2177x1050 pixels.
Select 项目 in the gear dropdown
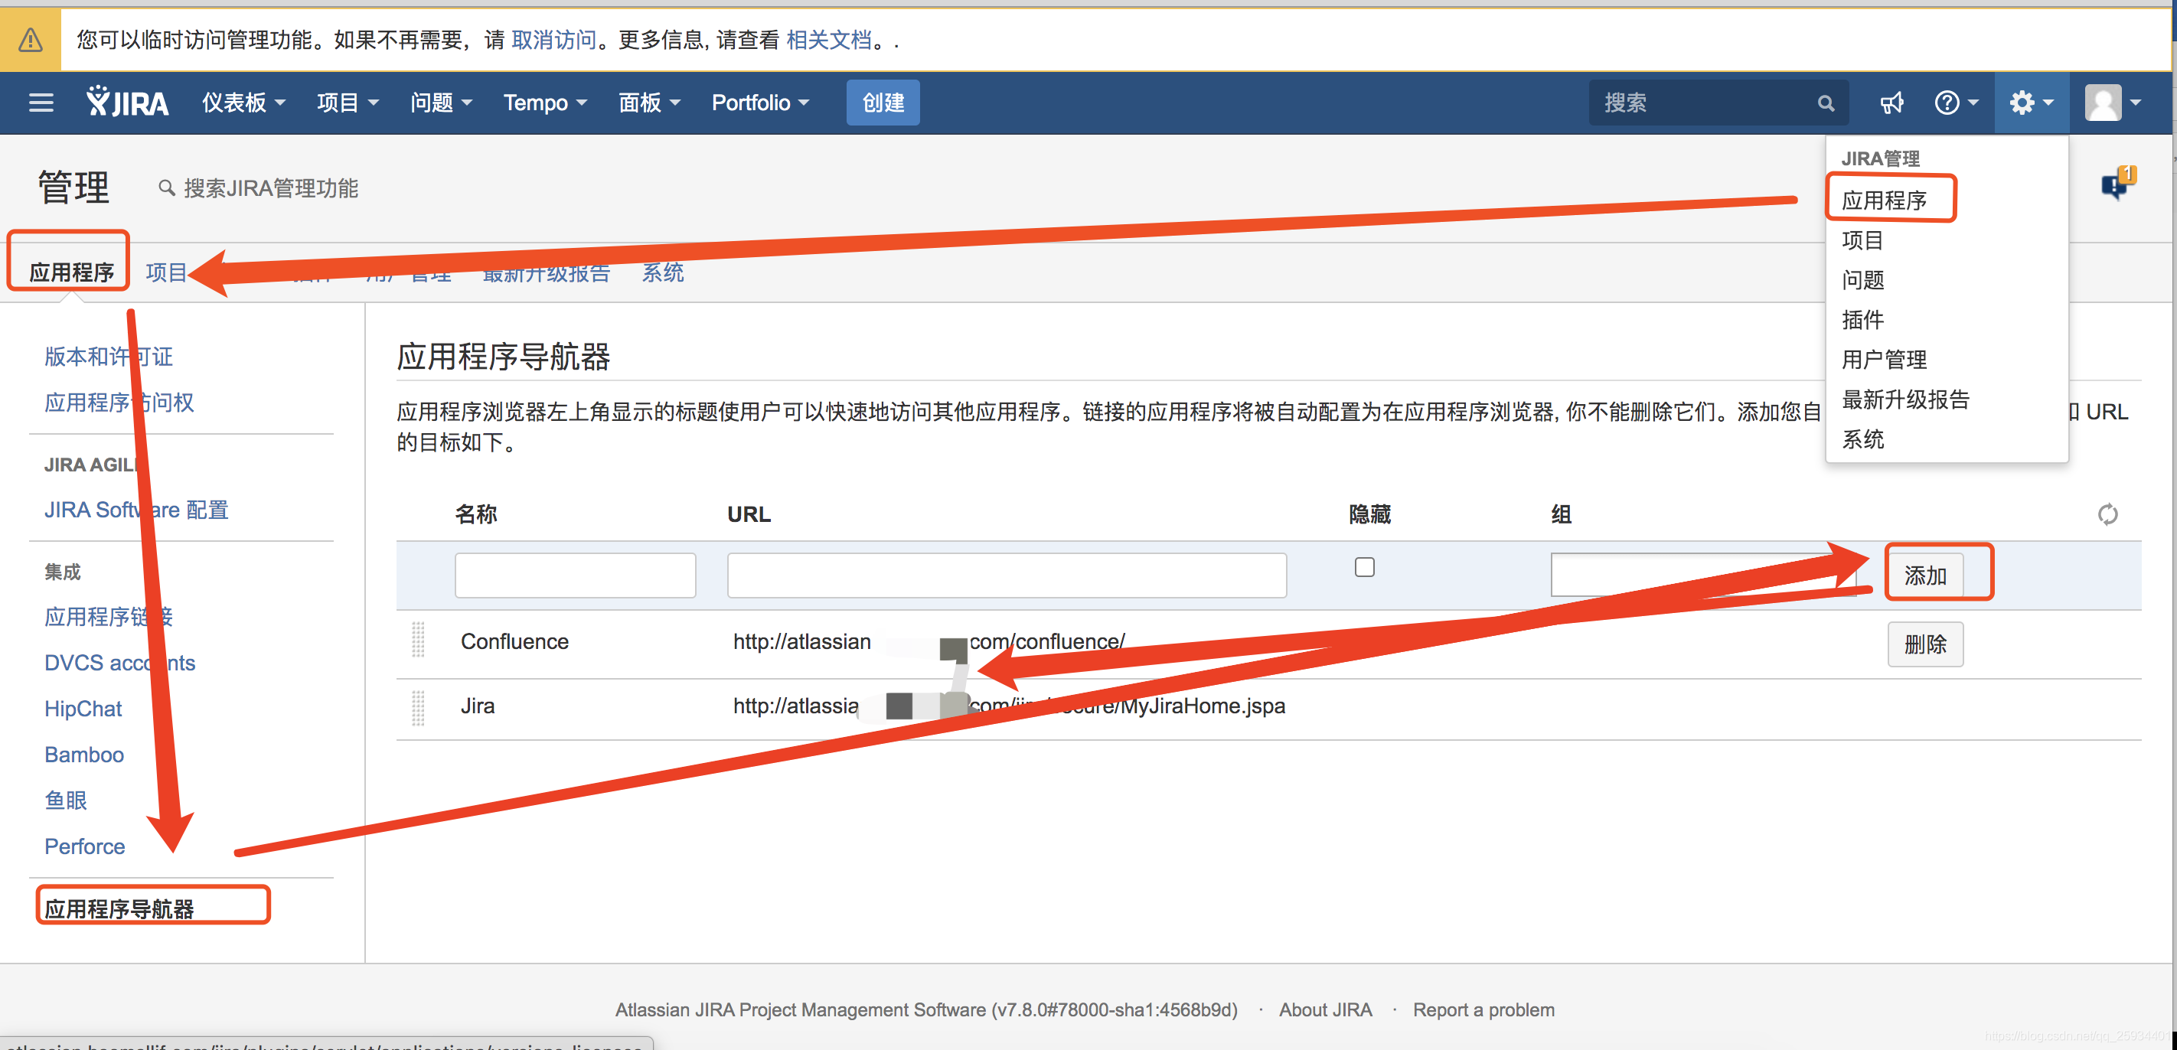1862,240
